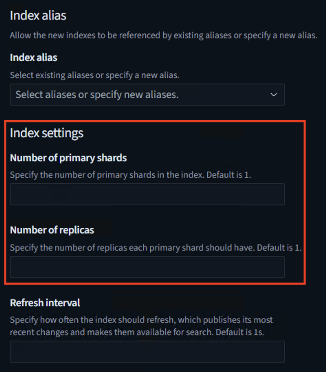Viewport: 326px width, 372px height.
Task: Click the Index alias section heading
Action: click(x=38, y=15)
